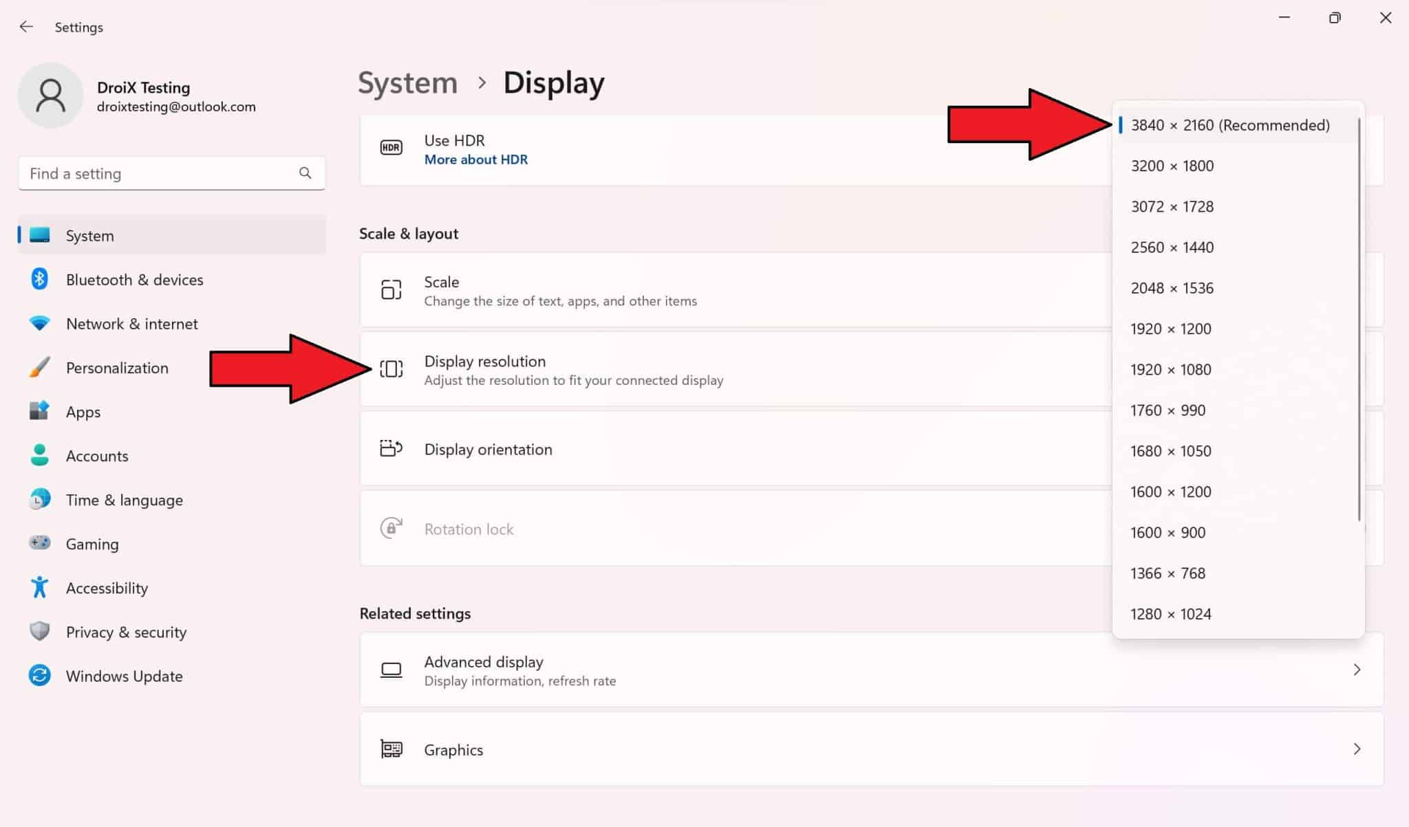Click the Gaming controller icon
Image resolution: width=1409 pixels, height=827 pixels.
(40, 543)
